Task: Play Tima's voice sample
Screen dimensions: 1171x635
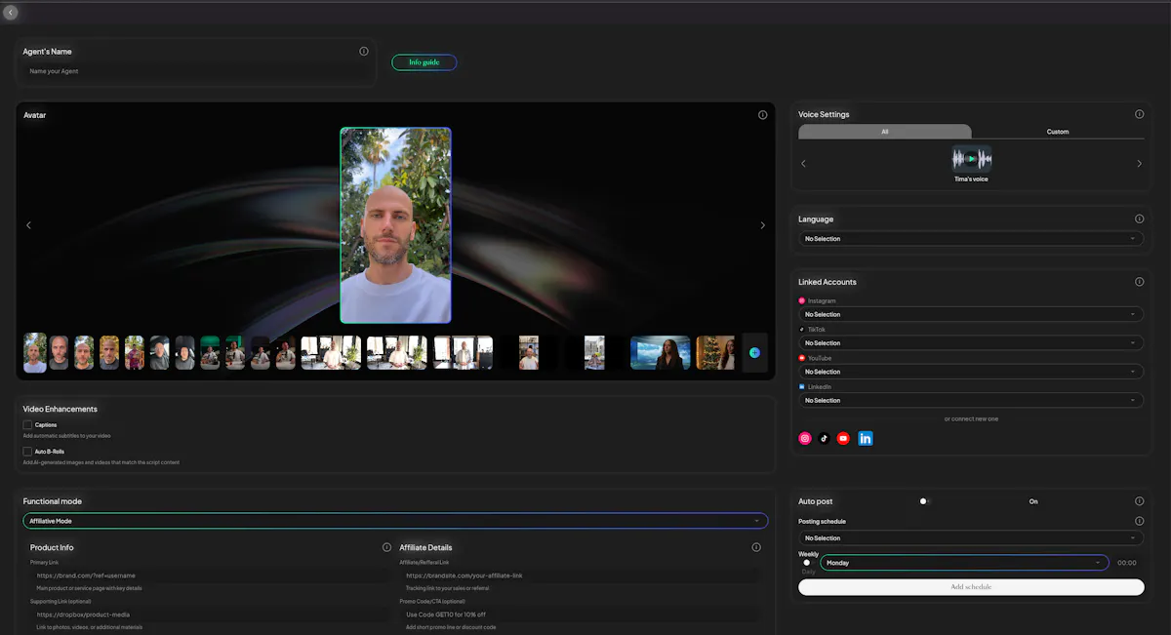Action: point(971,158)
